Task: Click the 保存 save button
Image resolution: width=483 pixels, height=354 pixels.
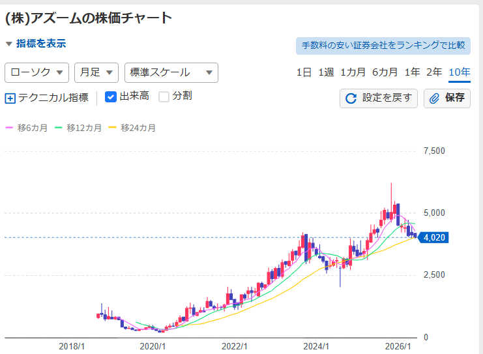Action: tap(447, 98)
